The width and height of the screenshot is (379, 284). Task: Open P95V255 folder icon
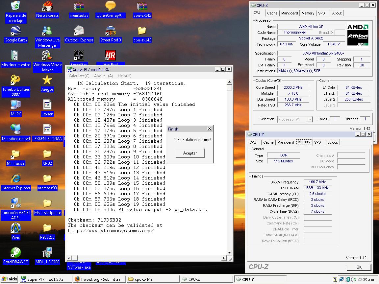point(47,231)
